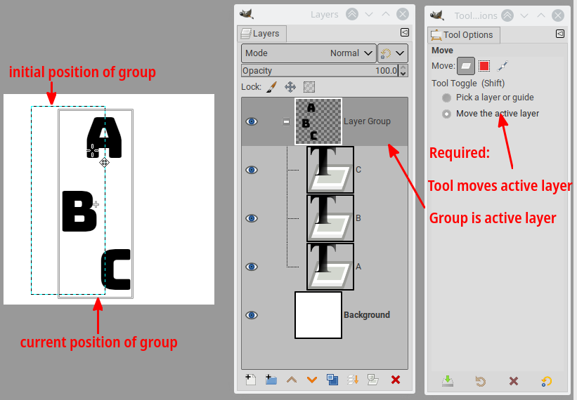The height and width of the screenshot is (400, 577).
Task: Switch to the Layers tab
Action: click(x=261, y=34)
